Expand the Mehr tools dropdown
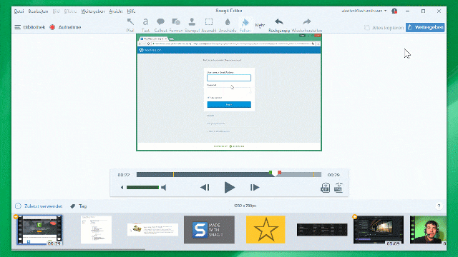 [260, 26]
